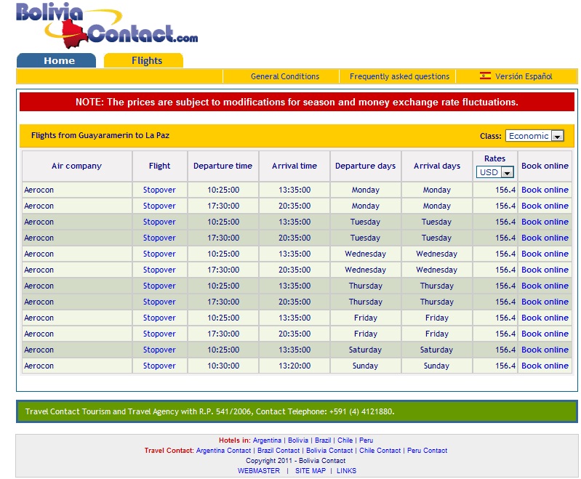Open Argentina hotels link in footer
Screen dimensions: 581x479
(268, 440)
